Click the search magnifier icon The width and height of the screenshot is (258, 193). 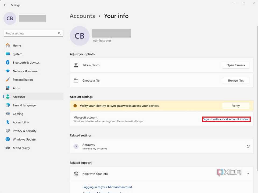(x=59, y=33)
